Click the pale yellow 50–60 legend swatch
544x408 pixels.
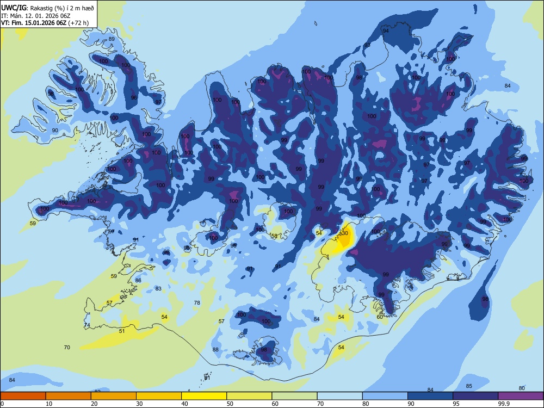point(249,396)
